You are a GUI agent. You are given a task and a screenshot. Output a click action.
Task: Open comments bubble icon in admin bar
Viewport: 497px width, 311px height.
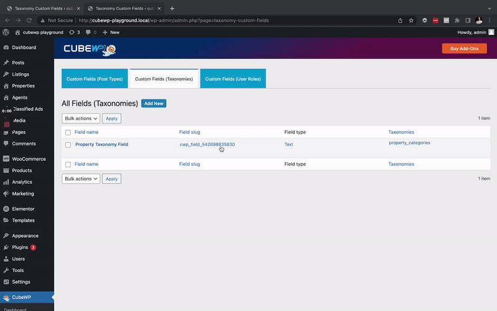(88, 32)
